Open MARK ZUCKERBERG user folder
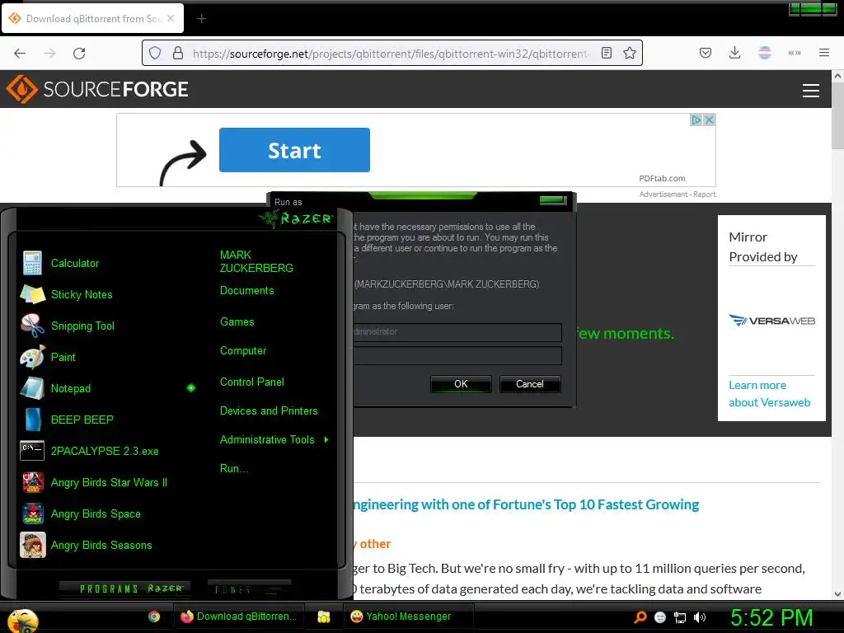 [x=256, y=261]
